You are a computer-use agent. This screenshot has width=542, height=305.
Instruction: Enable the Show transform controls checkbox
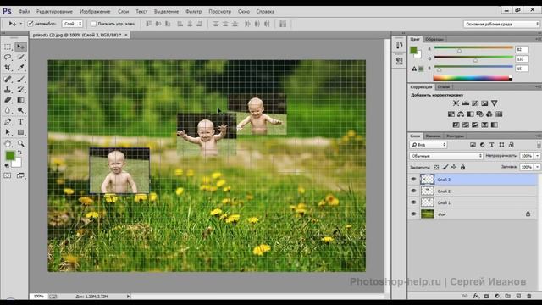[93, 24]
